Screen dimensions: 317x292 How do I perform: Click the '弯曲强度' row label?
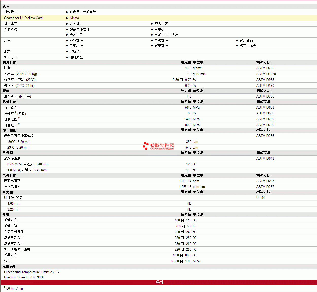click(x=12, y=125)
